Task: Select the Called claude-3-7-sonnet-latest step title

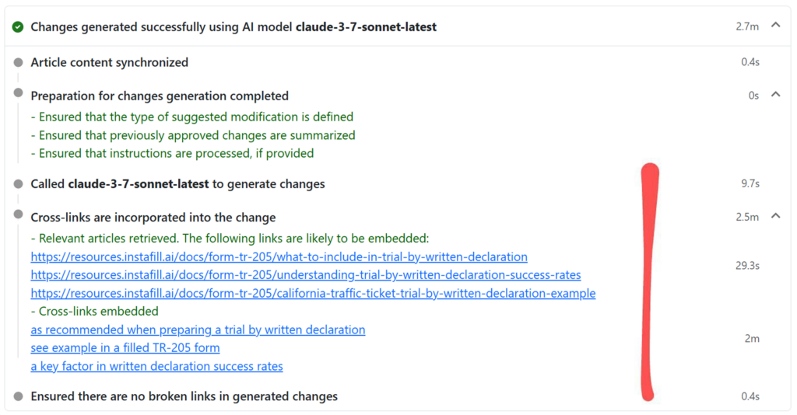Action: point(177,183)
